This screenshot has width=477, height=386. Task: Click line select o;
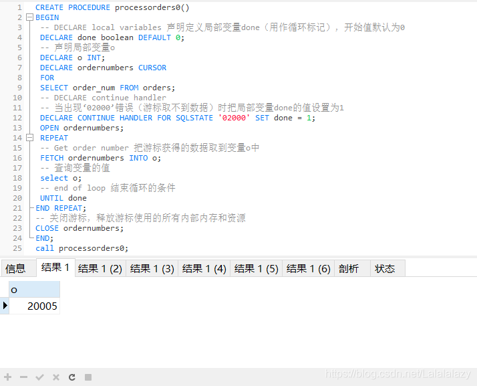(61, 178)
